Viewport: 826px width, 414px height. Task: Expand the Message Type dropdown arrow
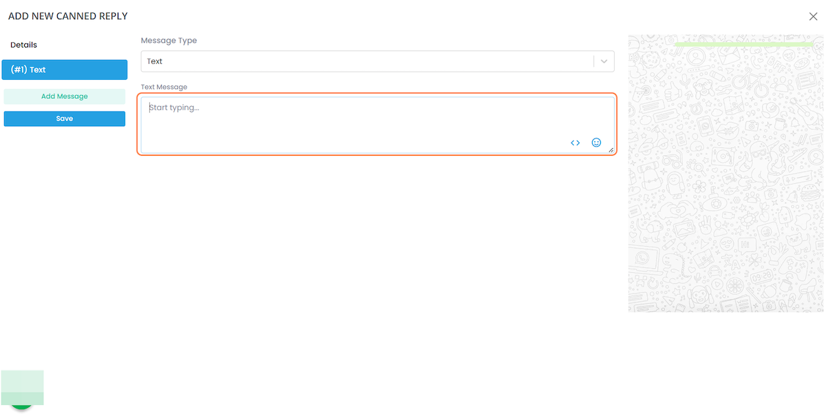pyautogui.click(x=604, y=61)
